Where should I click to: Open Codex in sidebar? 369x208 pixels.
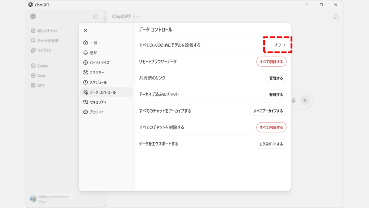[x=40, y=66]
